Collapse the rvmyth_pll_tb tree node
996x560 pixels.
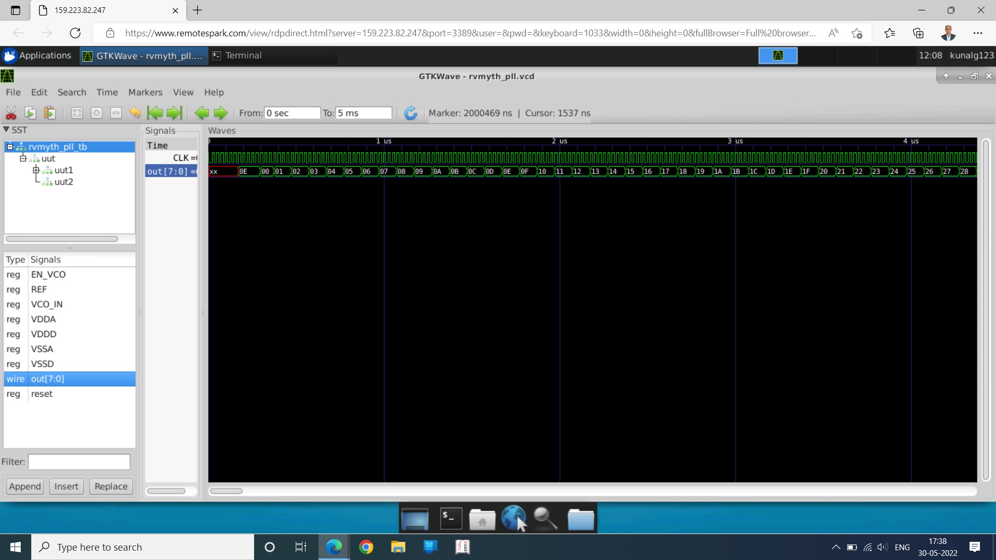click(10, 147)
